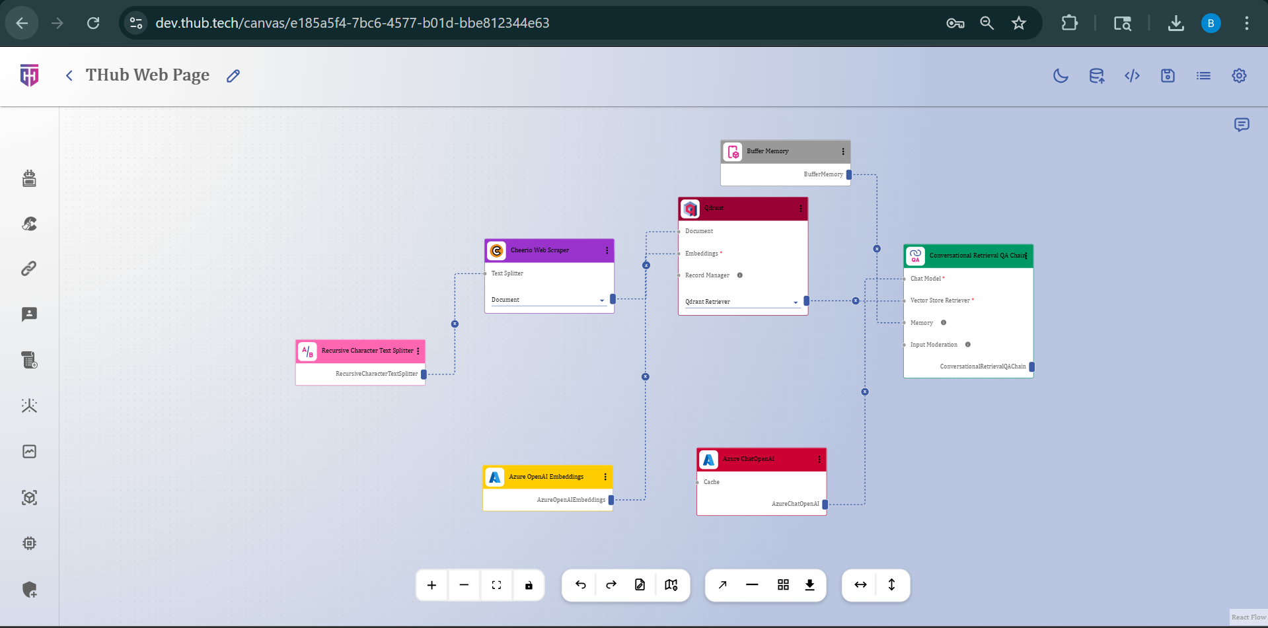Image resolution: width=1268 pixels, height=628 pixels.
Task: Toggle the canvas interactivity lock
Action: (529, 585)
